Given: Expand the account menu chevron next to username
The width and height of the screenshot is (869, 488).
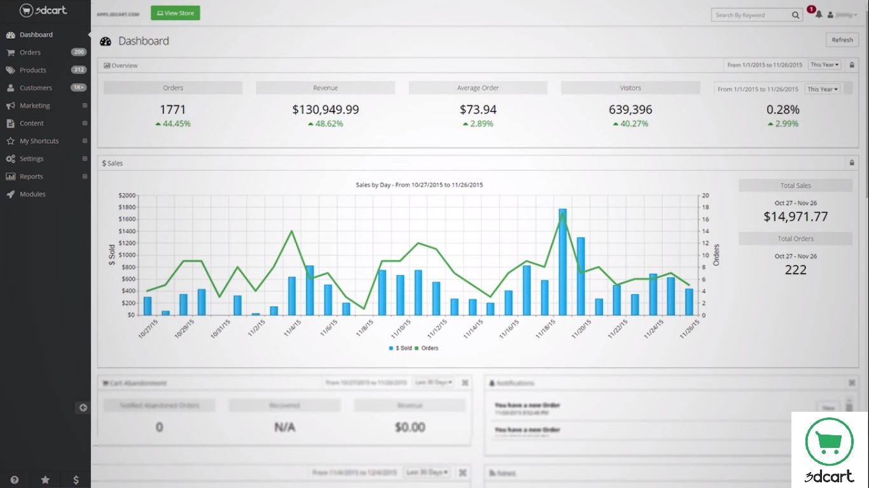Looking at the screenshot, I should click(854, 14).
